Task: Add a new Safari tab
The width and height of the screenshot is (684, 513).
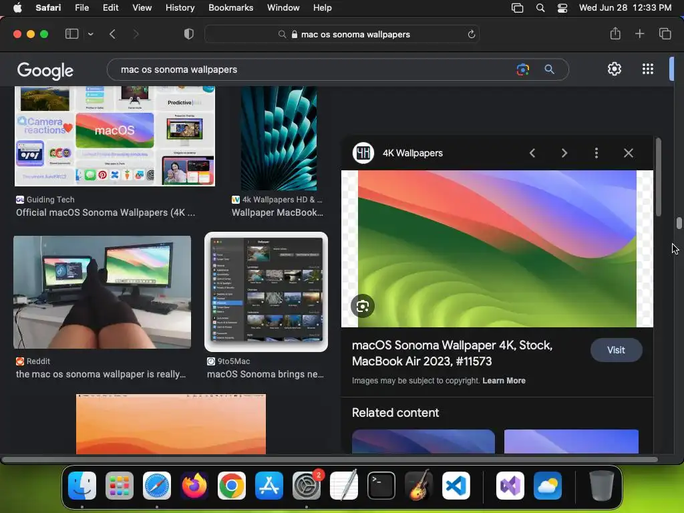Action: pyautogui.click(x=639, y=33)
